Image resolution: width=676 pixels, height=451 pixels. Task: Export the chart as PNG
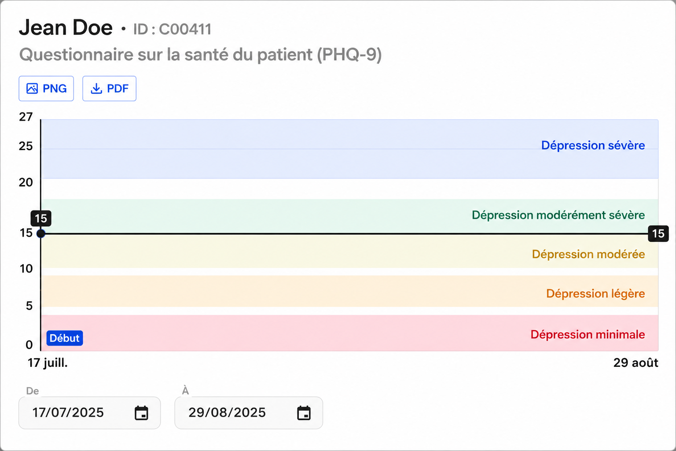pyautogui.click(x=46, y=89)
